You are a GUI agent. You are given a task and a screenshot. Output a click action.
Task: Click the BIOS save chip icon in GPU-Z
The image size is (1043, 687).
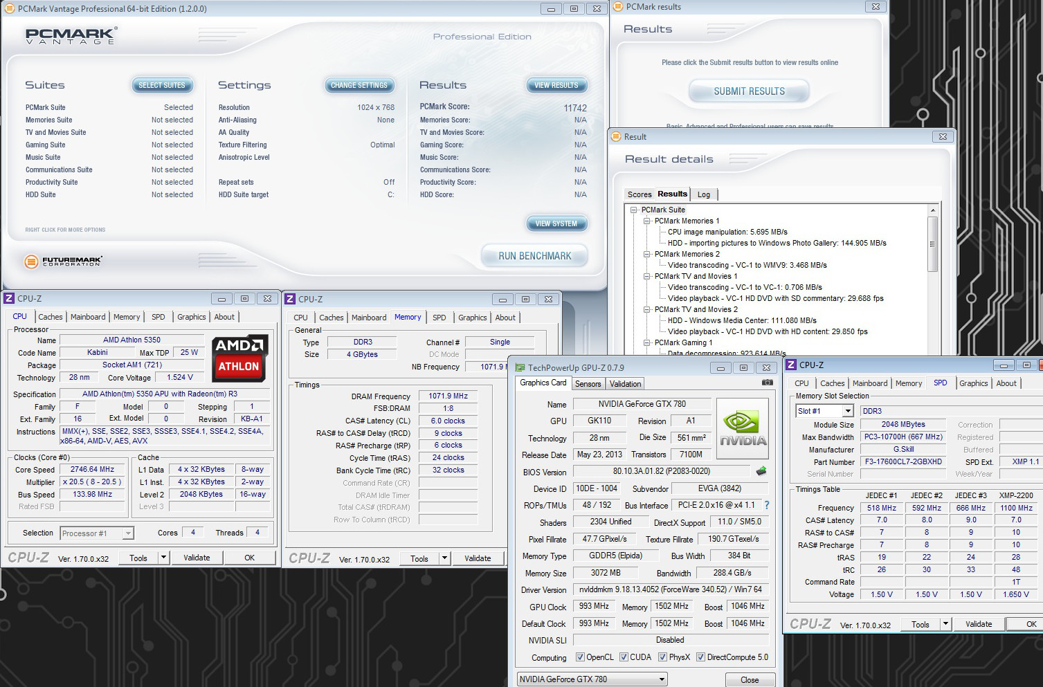pos(761,471)
